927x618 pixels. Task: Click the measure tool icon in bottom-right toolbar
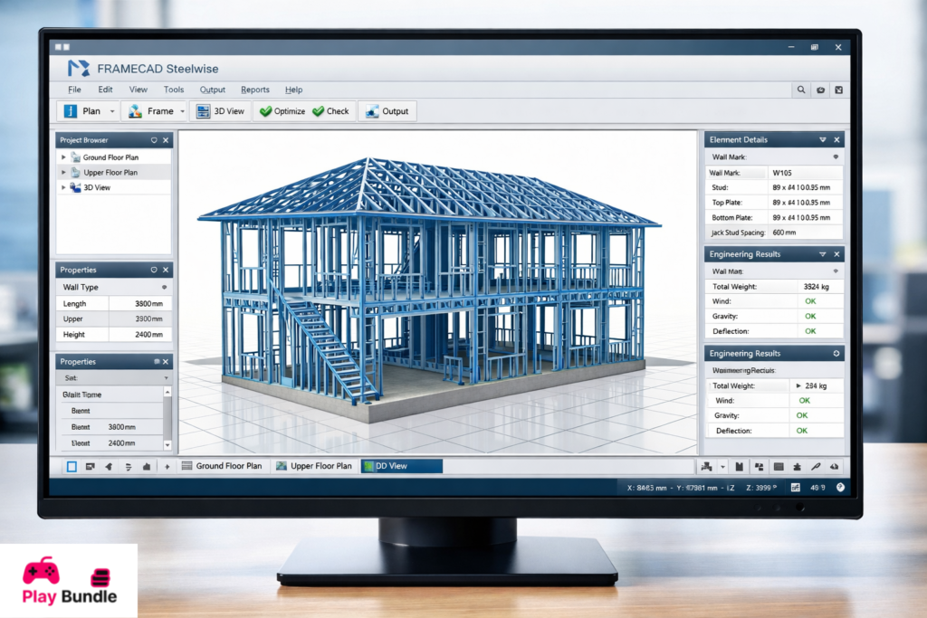coord(816,466)
